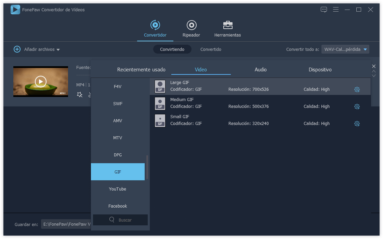This screenshot has height=239, width=383.
Task: Click 'Codificador: GIF' in Small GIF row
Action: (x=186, y=124)
